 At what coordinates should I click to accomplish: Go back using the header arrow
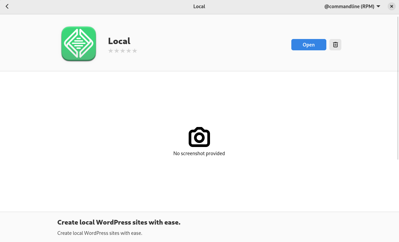coord(7,6)
